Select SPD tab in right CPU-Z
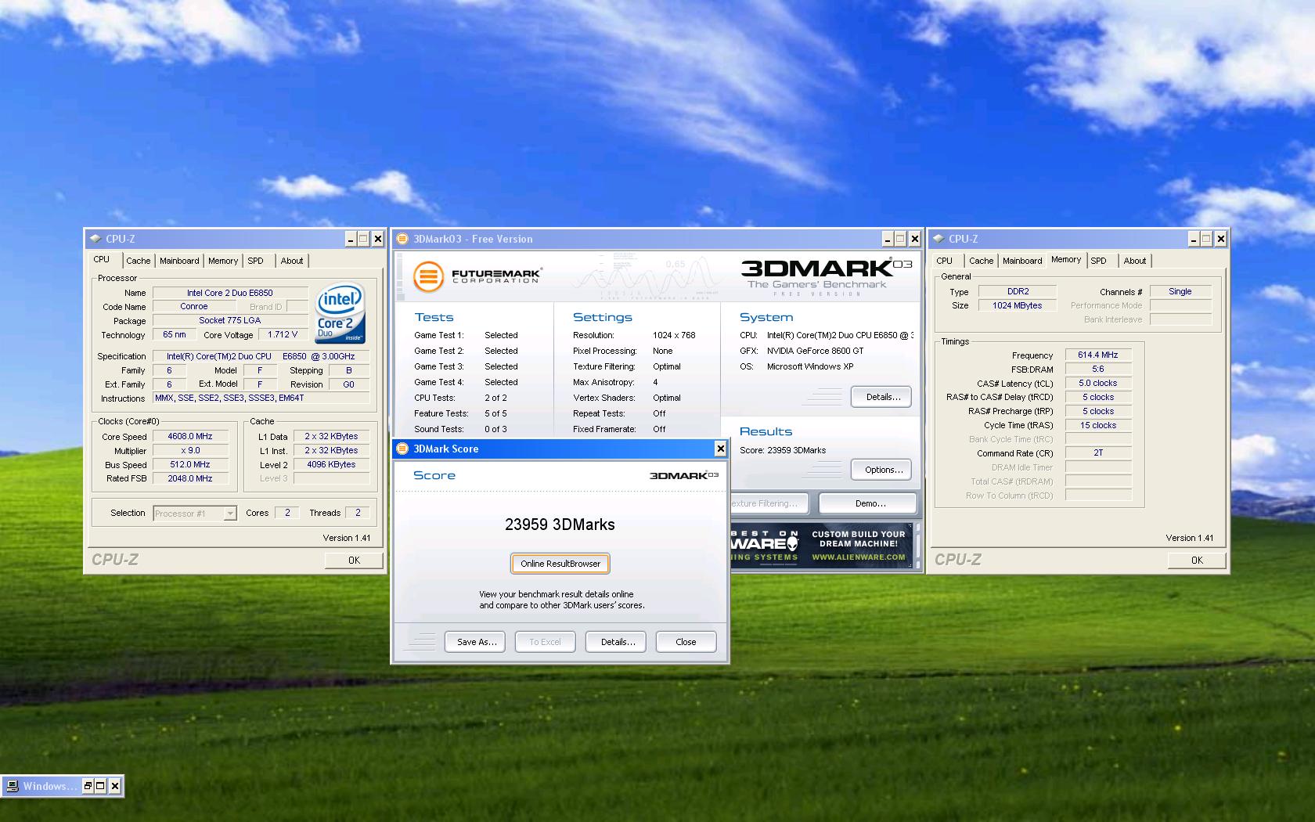Image resolution: width=1315 pixels, height=822 pixels. (x=1099, y=261)
